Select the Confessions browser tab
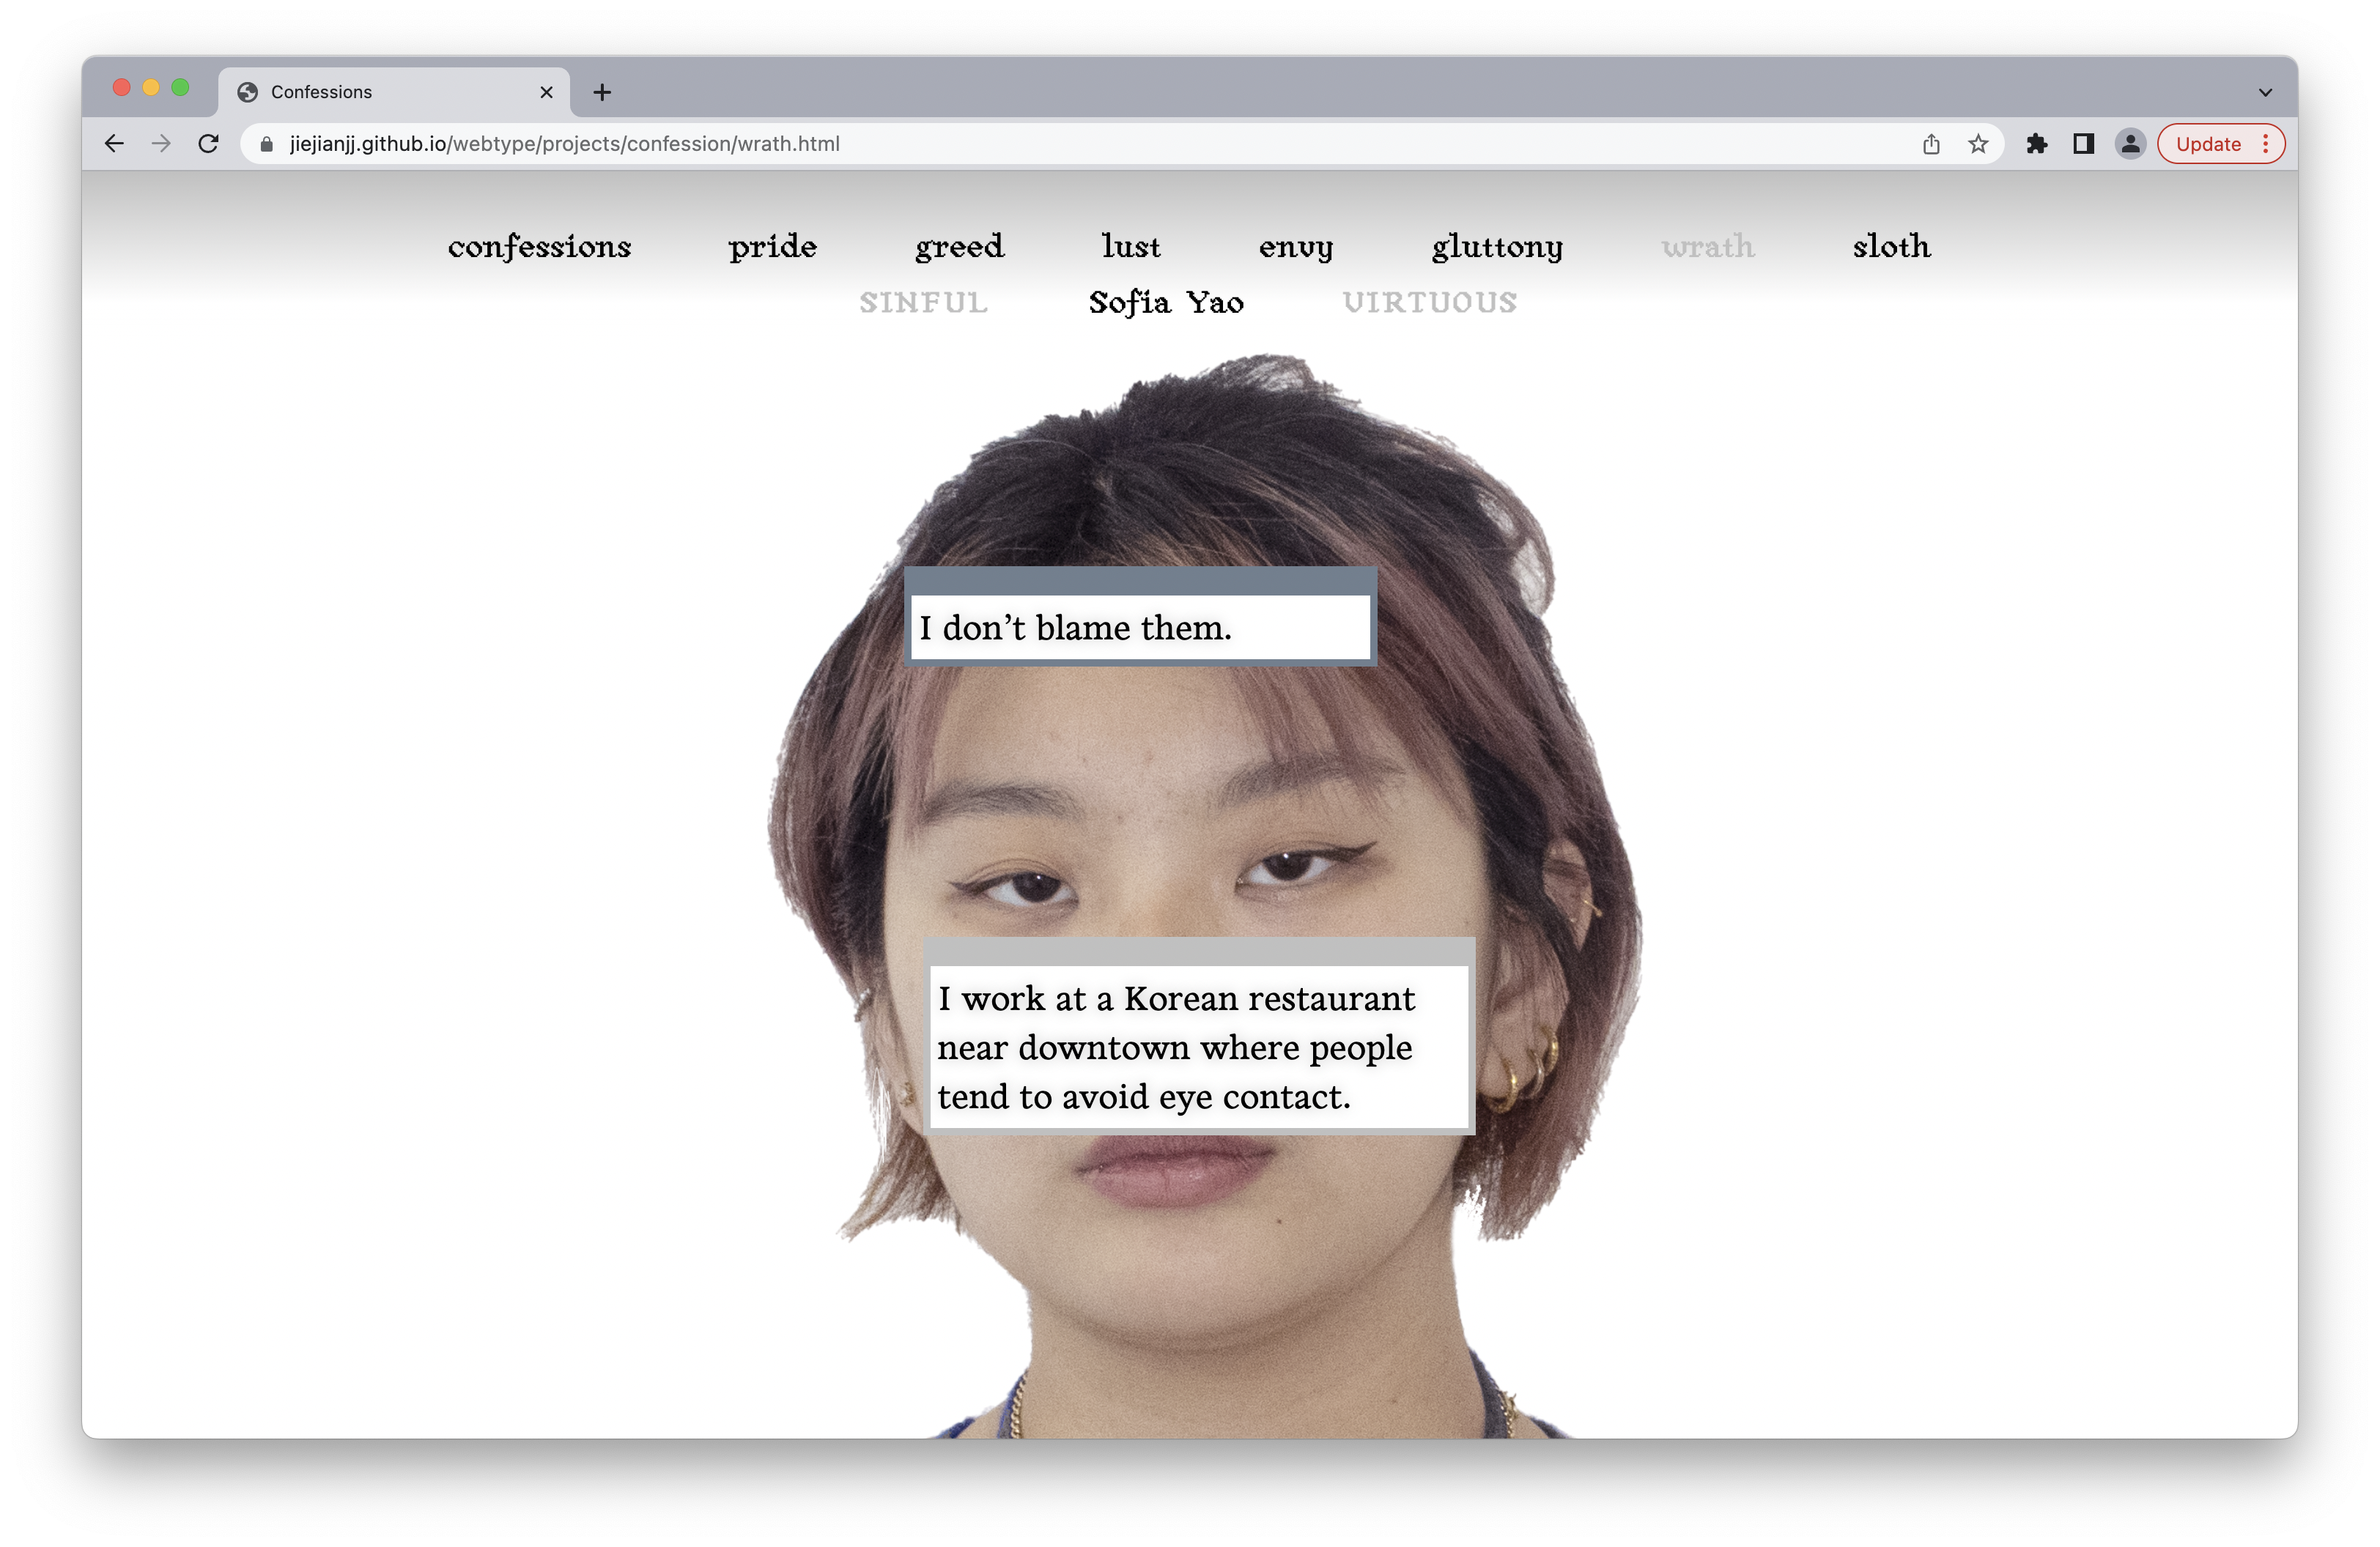 394,92
